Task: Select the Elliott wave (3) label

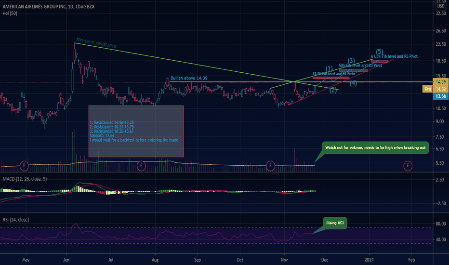Action: (351, 61)
